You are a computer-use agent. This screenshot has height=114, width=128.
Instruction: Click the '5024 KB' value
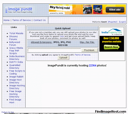click(63, 45)
